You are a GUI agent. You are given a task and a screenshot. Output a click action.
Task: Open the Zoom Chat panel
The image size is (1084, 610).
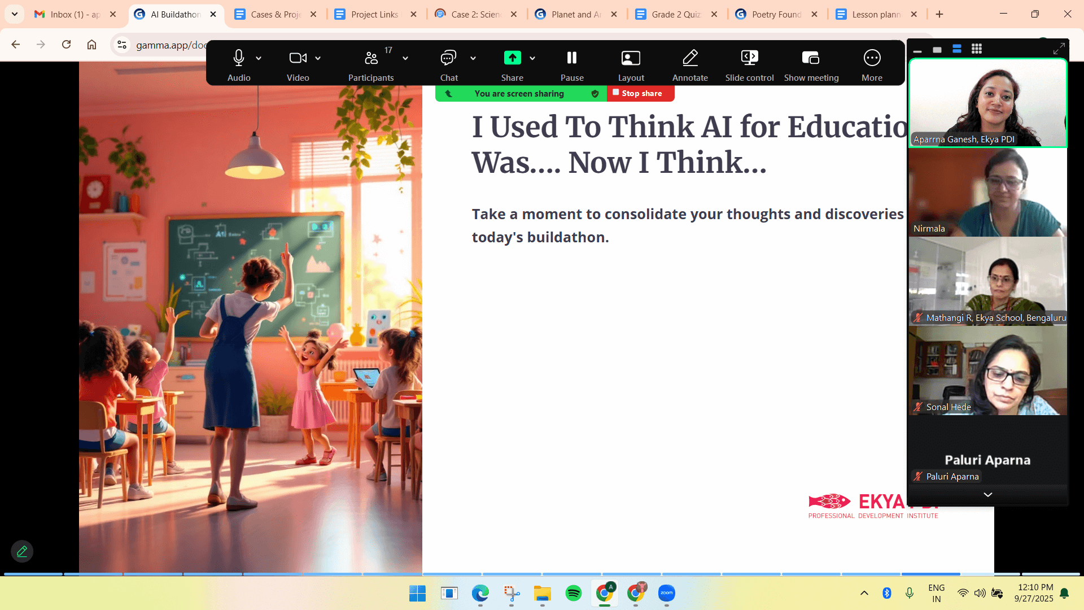[x=448, y=58]
